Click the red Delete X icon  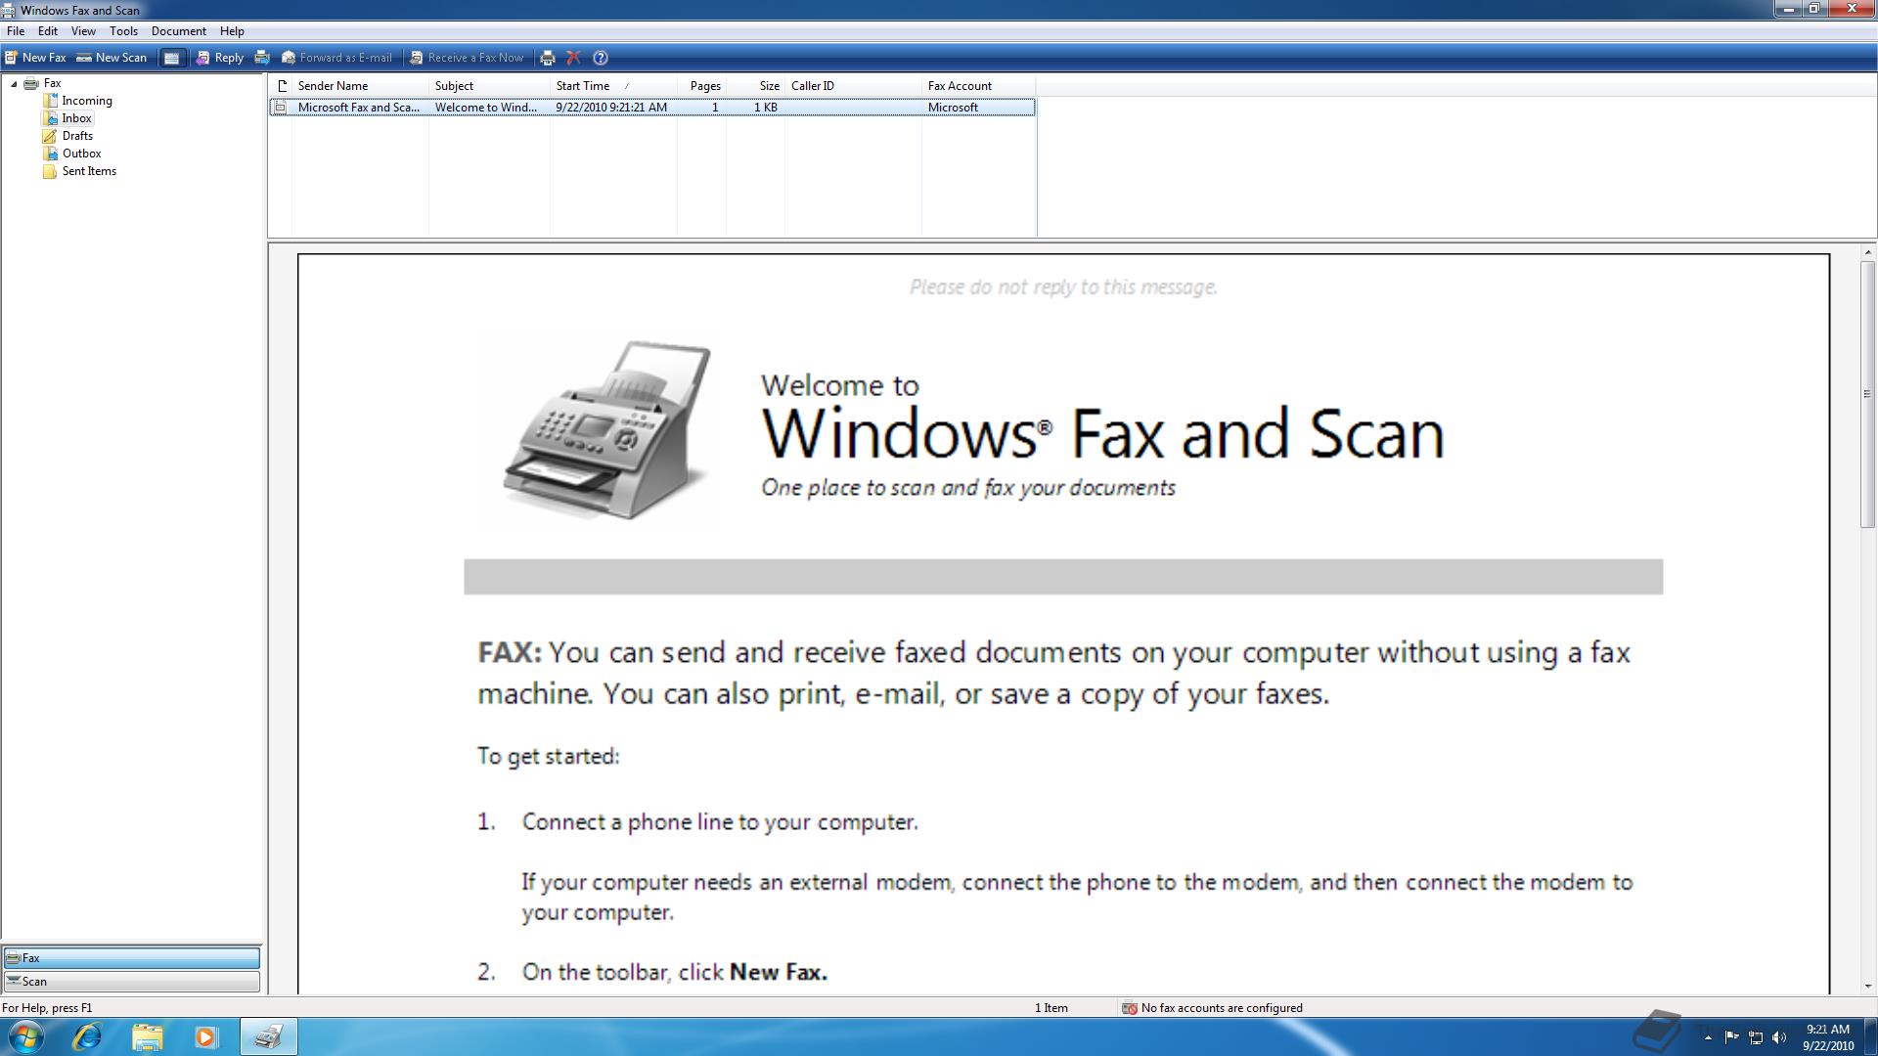point(574,58)
